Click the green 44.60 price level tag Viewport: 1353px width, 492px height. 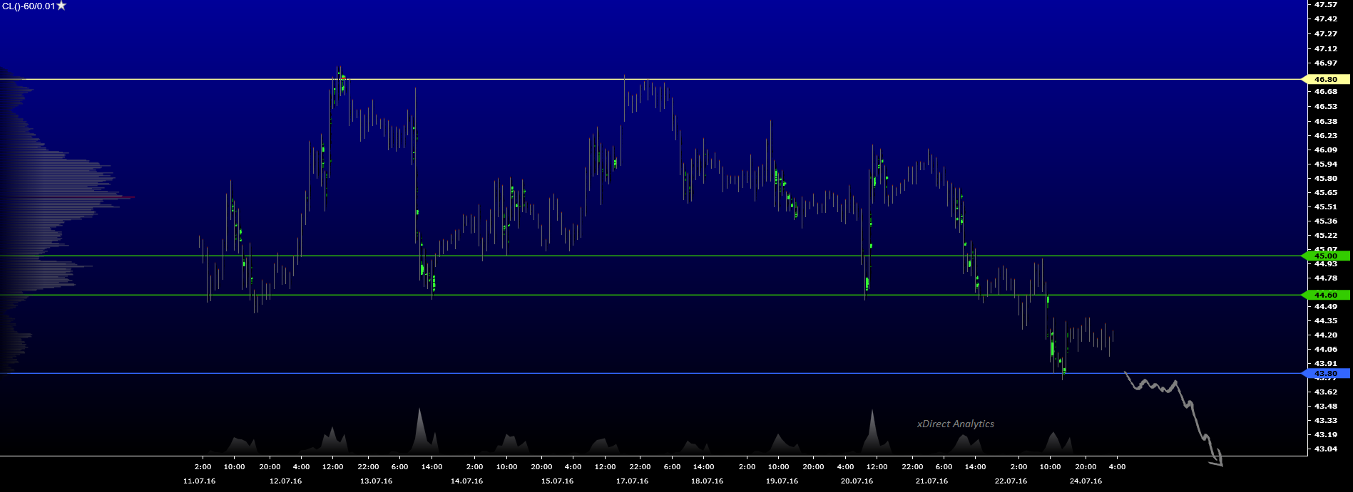point(1325,295)
